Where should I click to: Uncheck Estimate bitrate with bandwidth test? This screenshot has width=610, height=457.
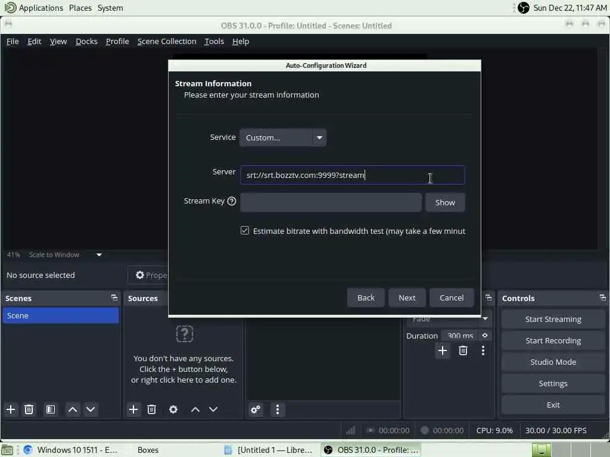[x=244, y=230]
